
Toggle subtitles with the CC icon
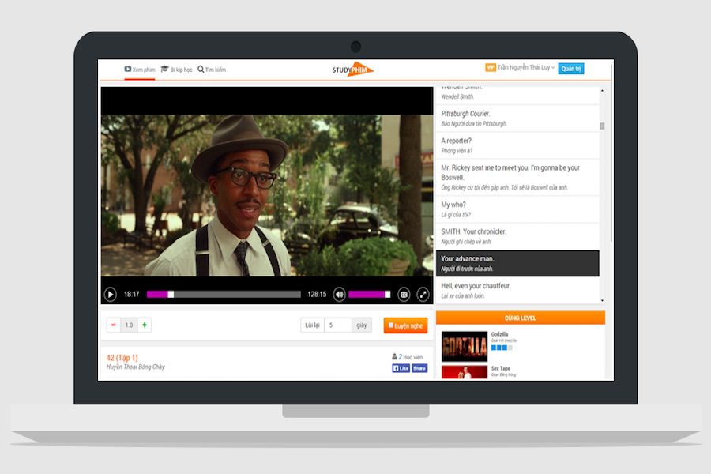pyautogui.click(x=404, y=295)
